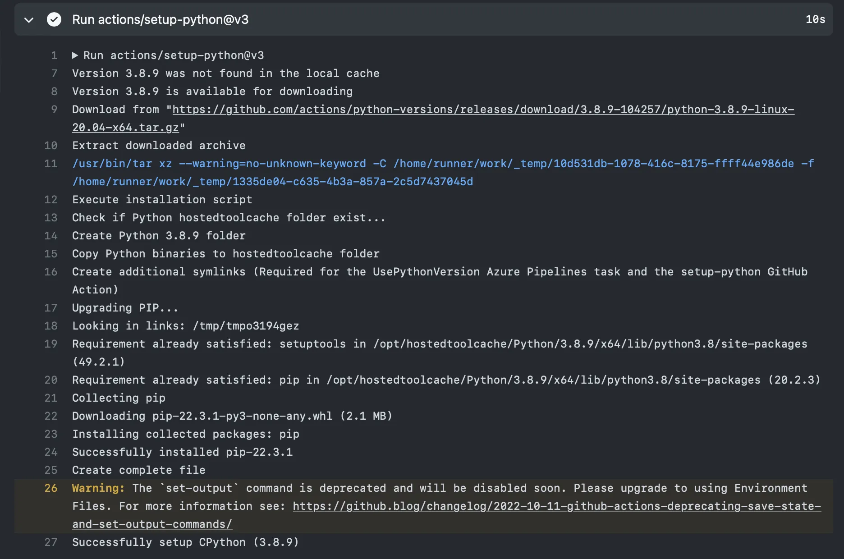Click the step success checkmark icon
The width and height of the screenshot is (844, 559).
54,19
